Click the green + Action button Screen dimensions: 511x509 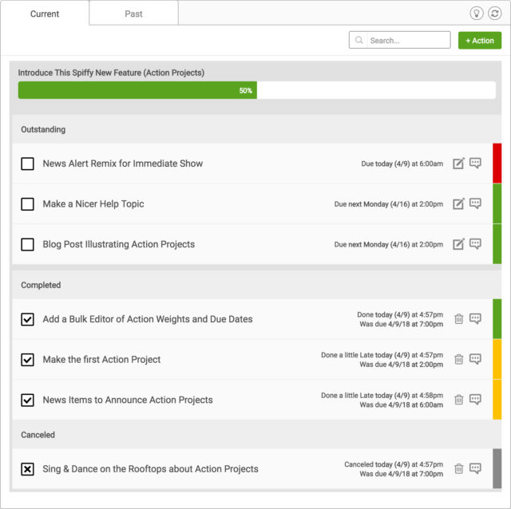coord(480,41)
